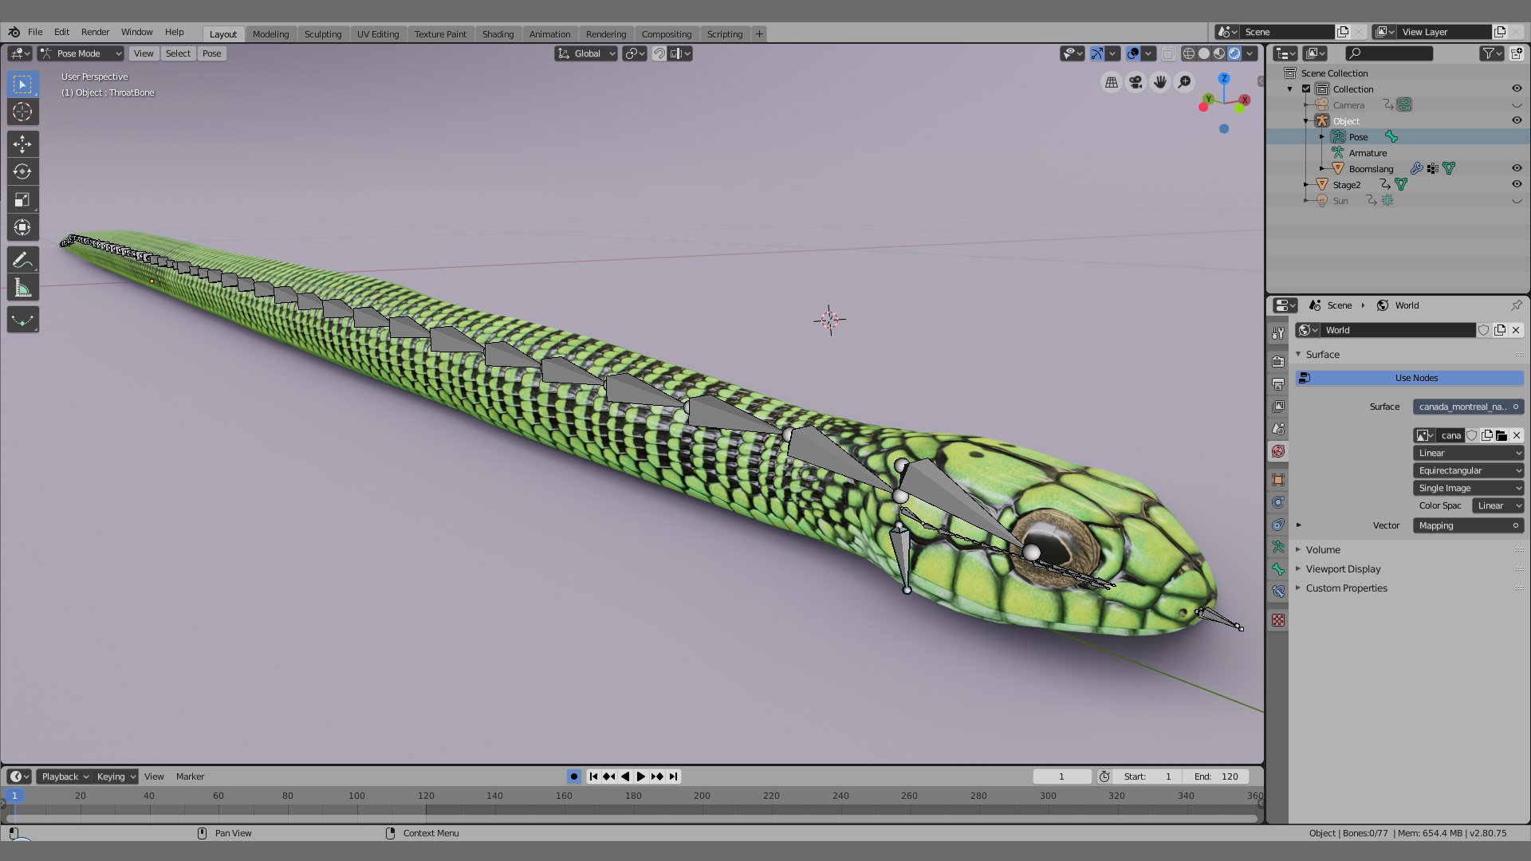
Task: Open the Global transform orientation dropdown
Action: click(x=586, y=53)
